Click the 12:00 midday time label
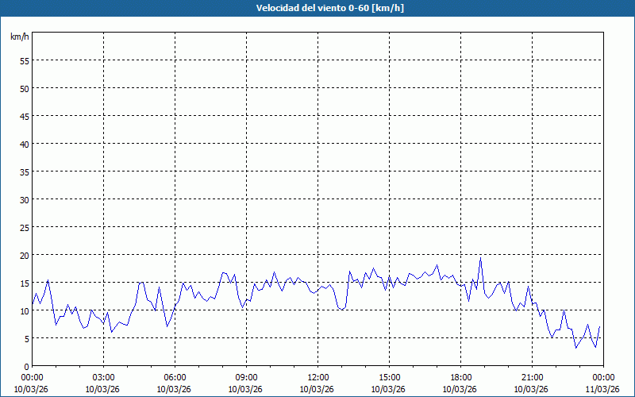The height and width of the screenshot is (397, 635). [x=317, y=377]
